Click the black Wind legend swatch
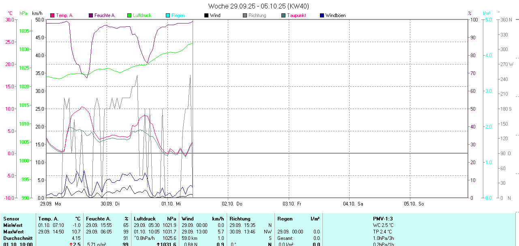 point(206,15)
